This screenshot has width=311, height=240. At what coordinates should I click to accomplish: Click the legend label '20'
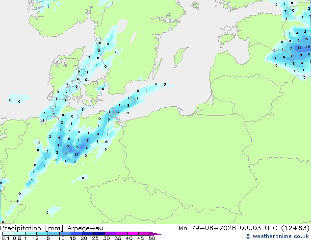point(84,238)
